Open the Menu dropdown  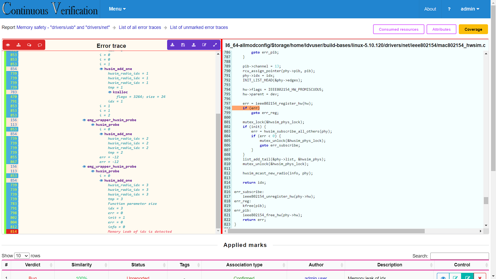tap(117, 9)
